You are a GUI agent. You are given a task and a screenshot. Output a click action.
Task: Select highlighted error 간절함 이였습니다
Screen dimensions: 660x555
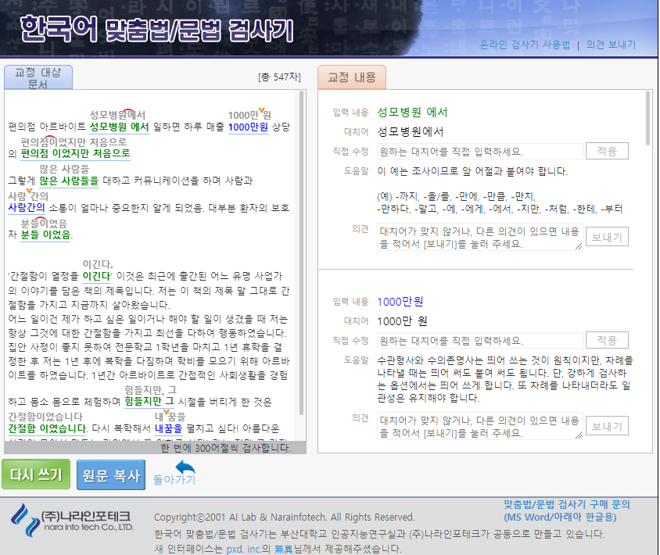pos(47,428)
